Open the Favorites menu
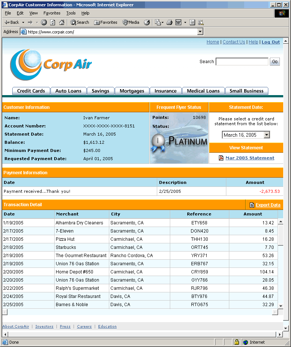Screen dimensions: 291x347 52,13
